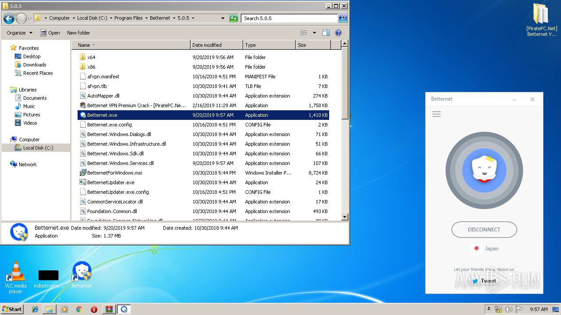Expand recent pages dropdown next to forward button
The height and width of the screenshot is (315, 561).
pyautogui.click(x=29, y=18)
